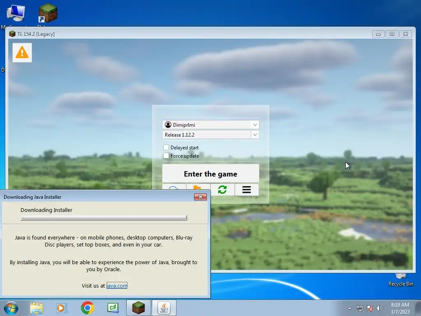Open the orange folder button in launcher
421x316 pixels.
pyautogui.click(x=198, y=187)
